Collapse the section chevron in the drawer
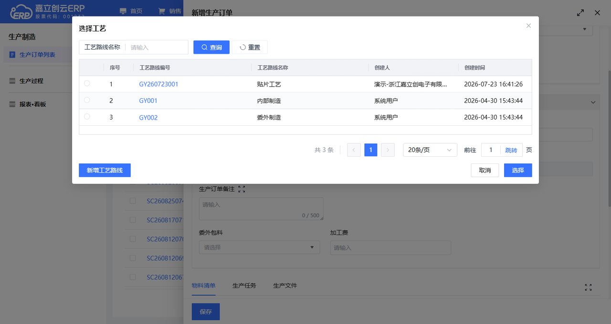 coord(593,102)
